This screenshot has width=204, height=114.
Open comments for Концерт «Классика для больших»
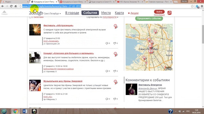pos(108,71)
